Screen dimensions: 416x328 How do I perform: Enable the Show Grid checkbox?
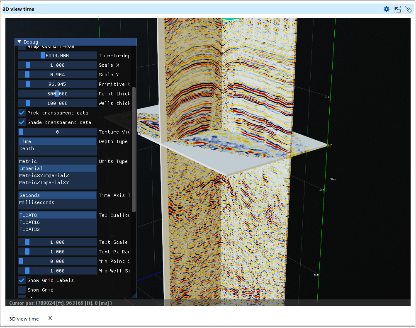tap(22, 289)
